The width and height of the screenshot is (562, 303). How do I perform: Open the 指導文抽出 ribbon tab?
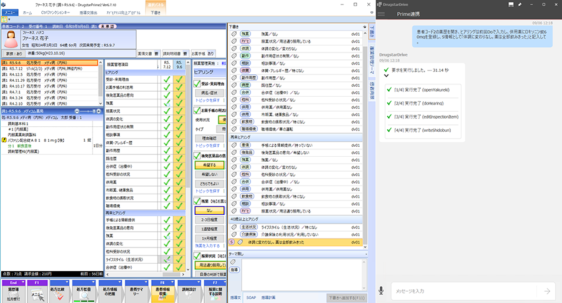tap(88, 12)
